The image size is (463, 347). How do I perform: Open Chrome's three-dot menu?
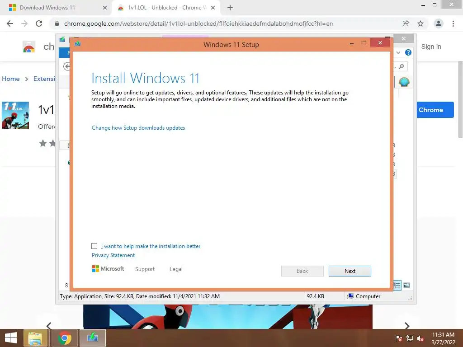(453, 23)
